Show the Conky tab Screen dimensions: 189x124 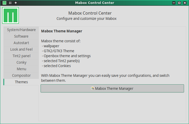pyautogui.click(x=21, y=62)
